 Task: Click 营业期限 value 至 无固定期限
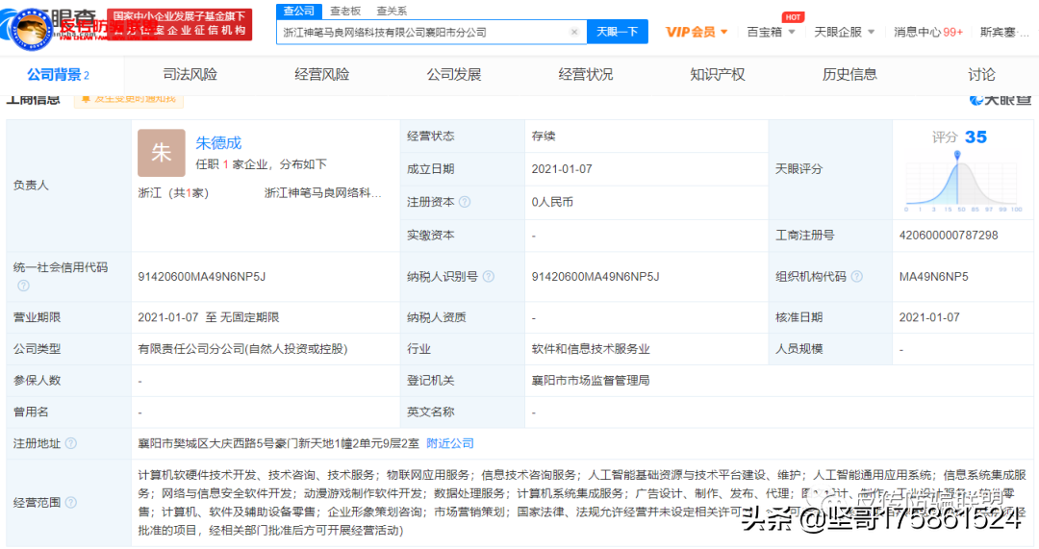point(241,318)
